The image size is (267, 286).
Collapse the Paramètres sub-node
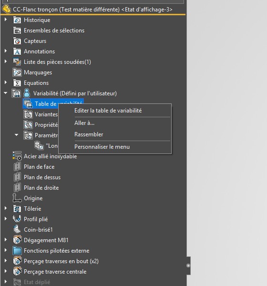[16, 135]
